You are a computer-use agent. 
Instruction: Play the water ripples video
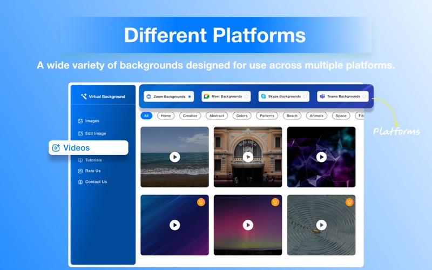point(321,225)
